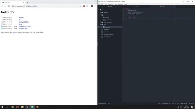
Task: Open the Chrome three-dot menu
Action: click(x=95, y=6)
